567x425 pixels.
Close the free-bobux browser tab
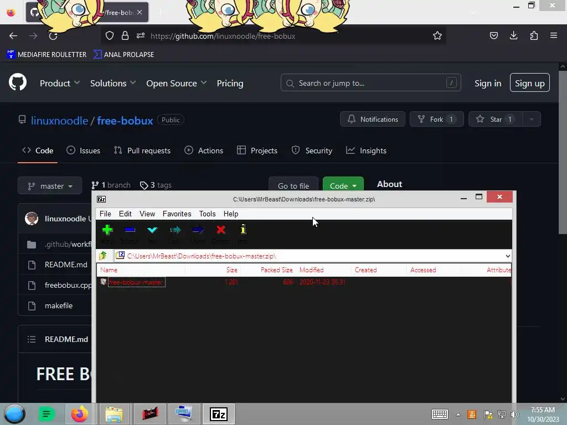point(140,12)
